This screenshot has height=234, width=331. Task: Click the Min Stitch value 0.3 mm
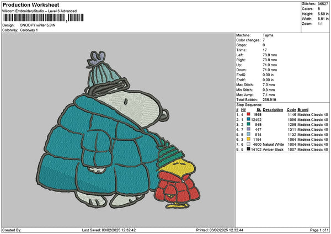click(269, 90)
